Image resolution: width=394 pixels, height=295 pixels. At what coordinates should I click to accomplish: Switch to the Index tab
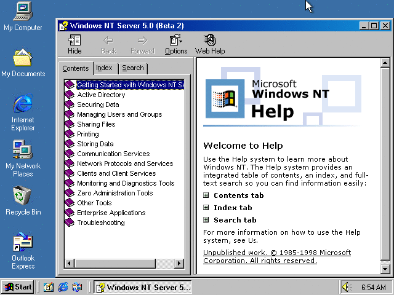(104, 68)
